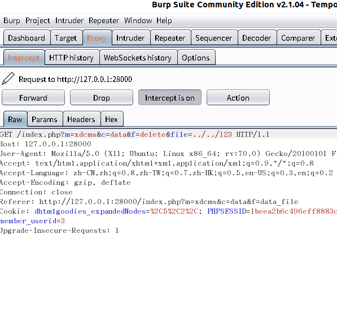The height and width of the screenshot is (312, 337).
Task: Open the Comparer tab
Action: pos(298,38)
